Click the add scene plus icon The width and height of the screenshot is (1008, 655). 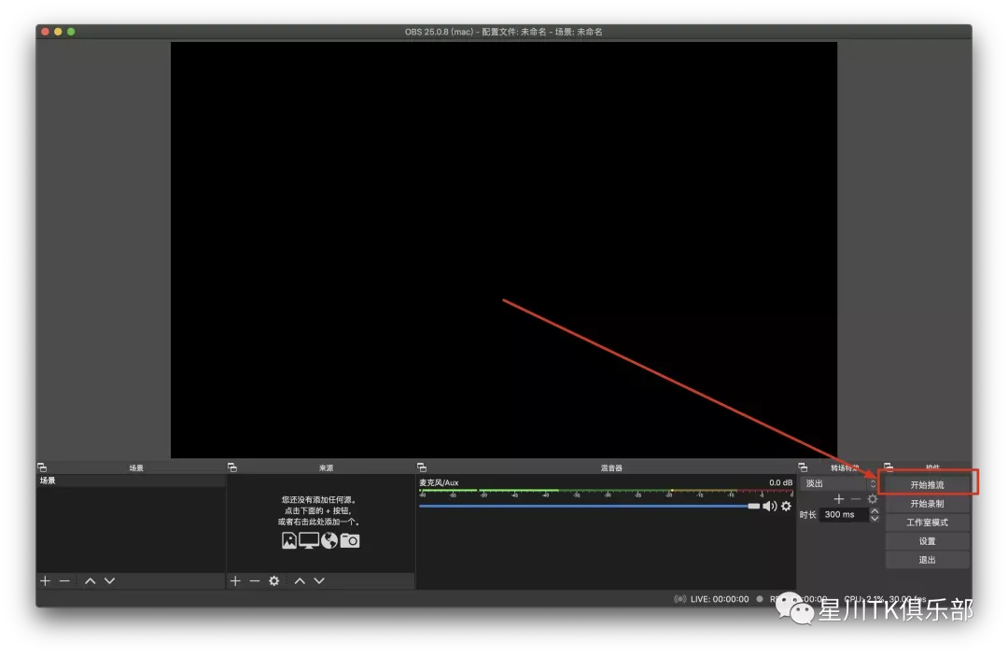tap(45, 580)
